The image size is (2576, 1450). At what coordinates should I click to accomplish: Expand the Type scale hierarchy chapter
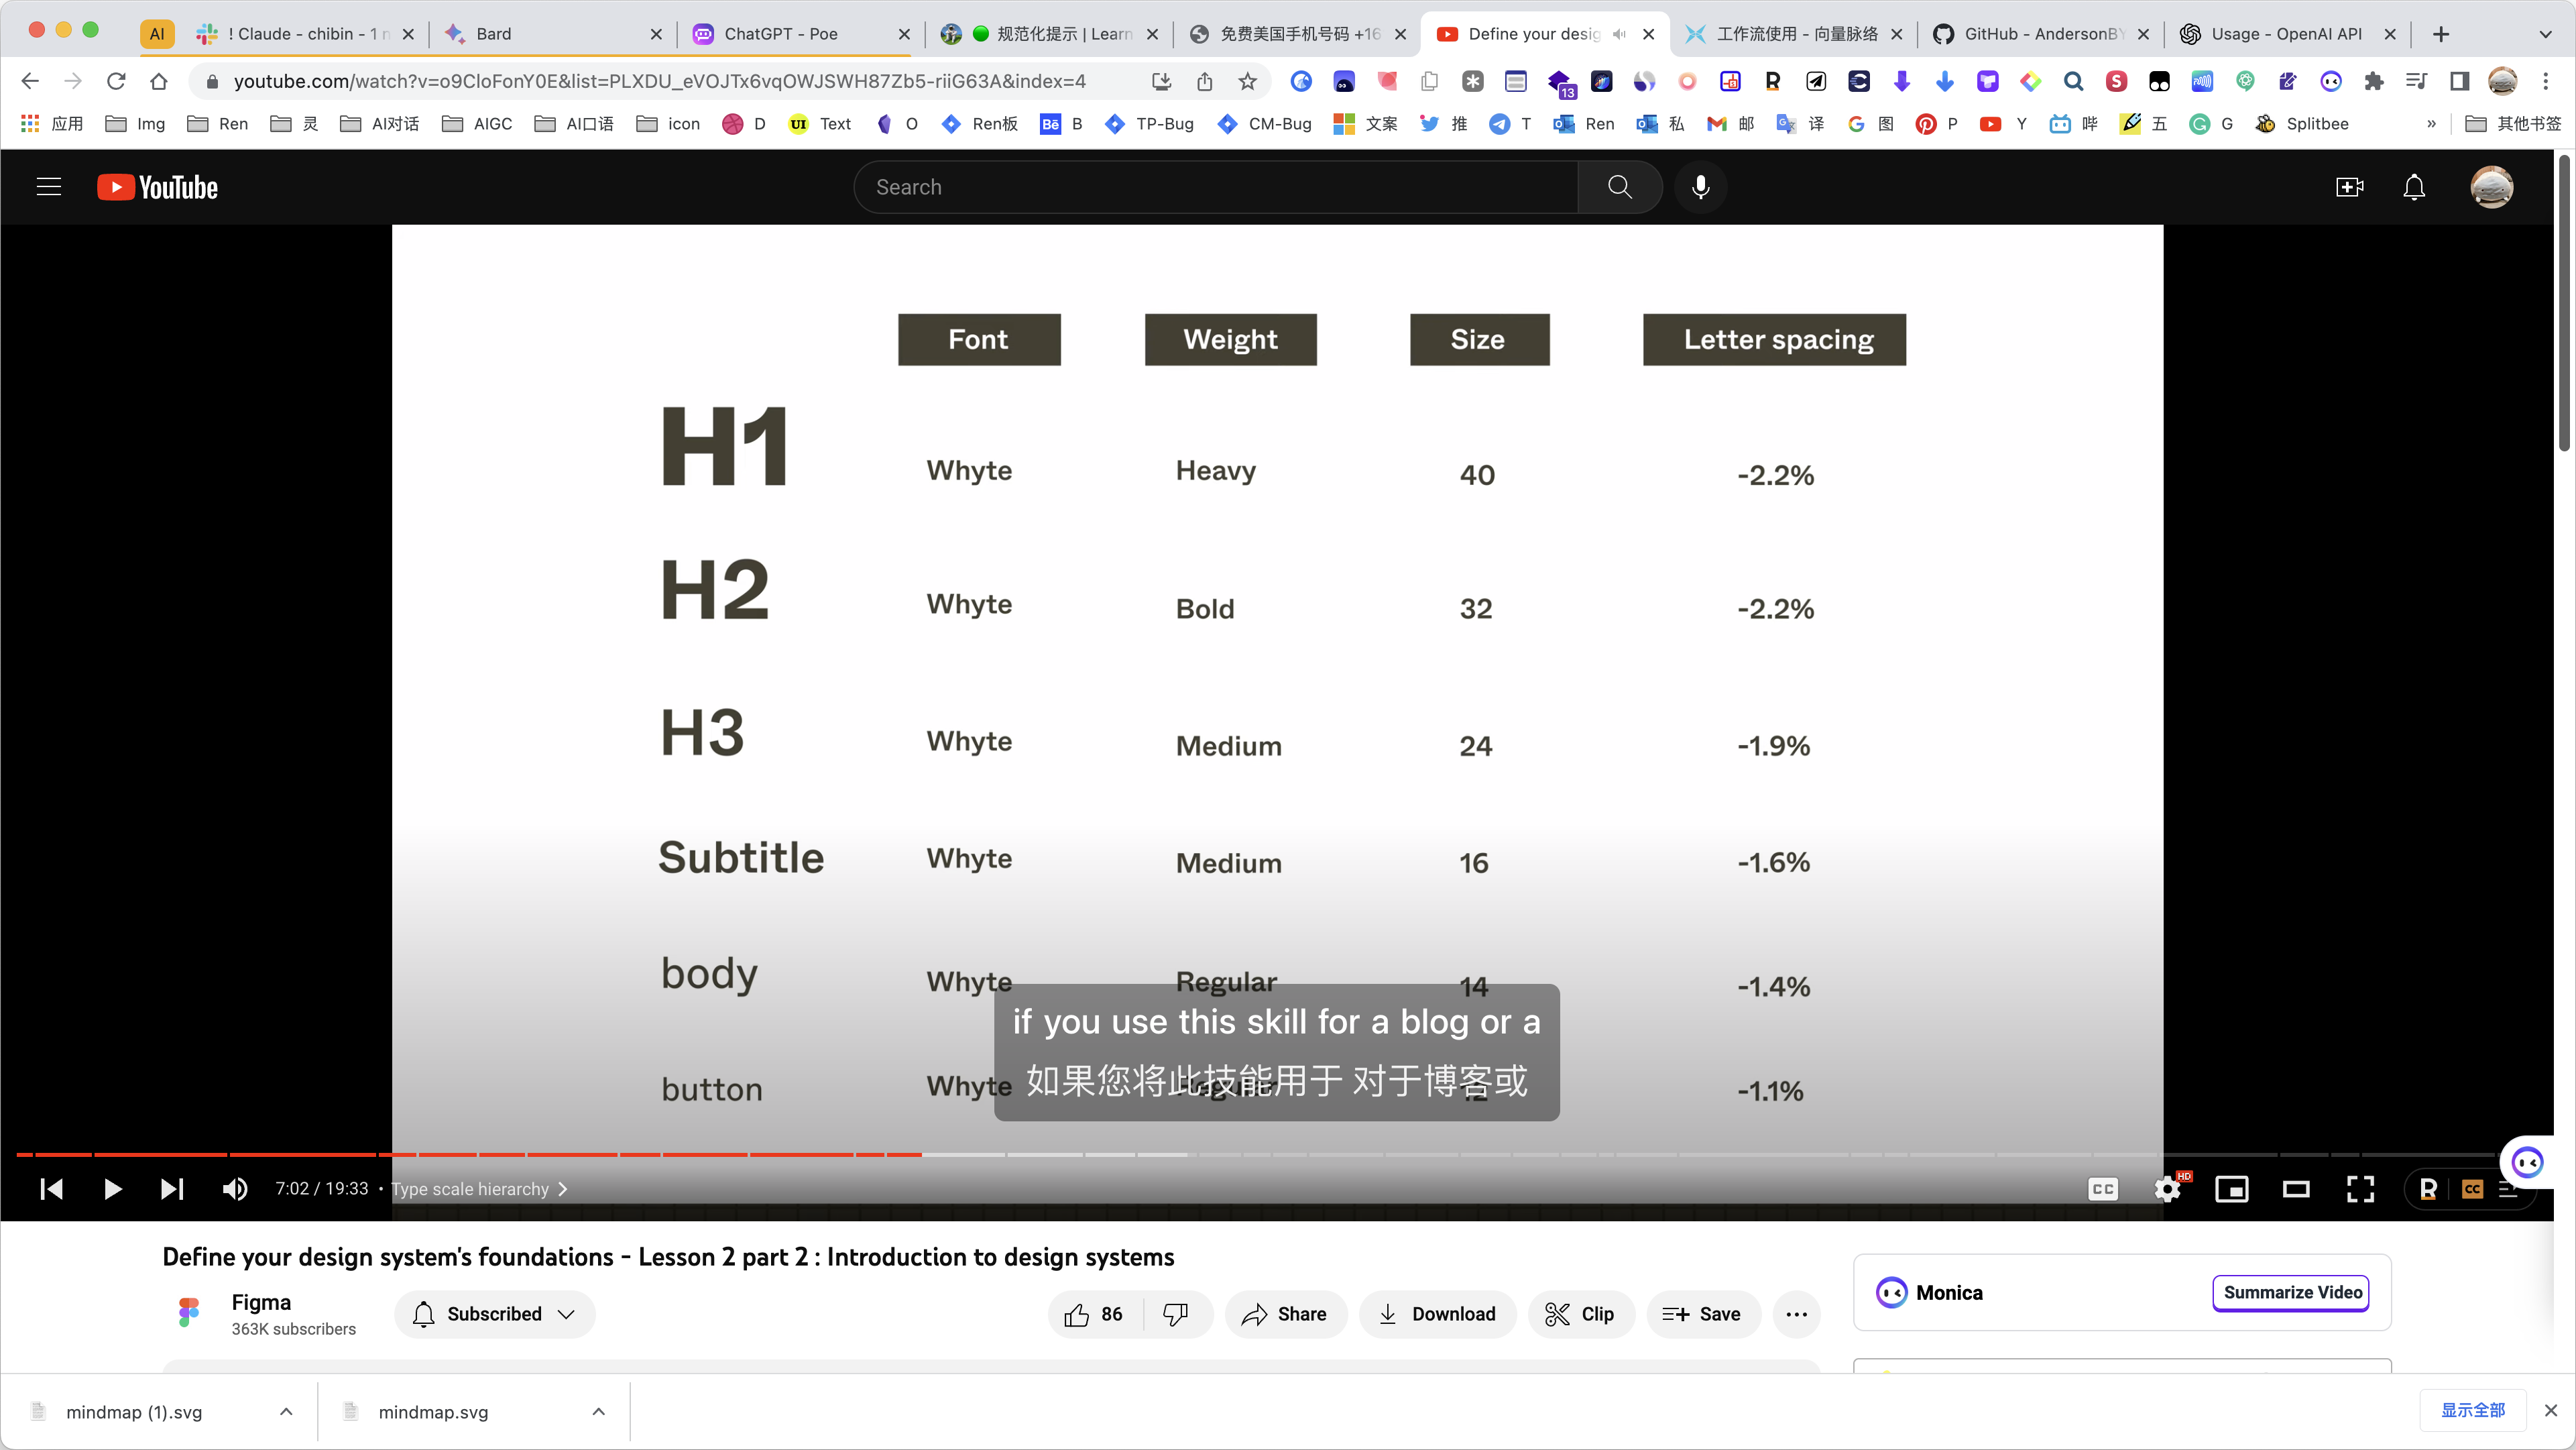[480, 1189]
